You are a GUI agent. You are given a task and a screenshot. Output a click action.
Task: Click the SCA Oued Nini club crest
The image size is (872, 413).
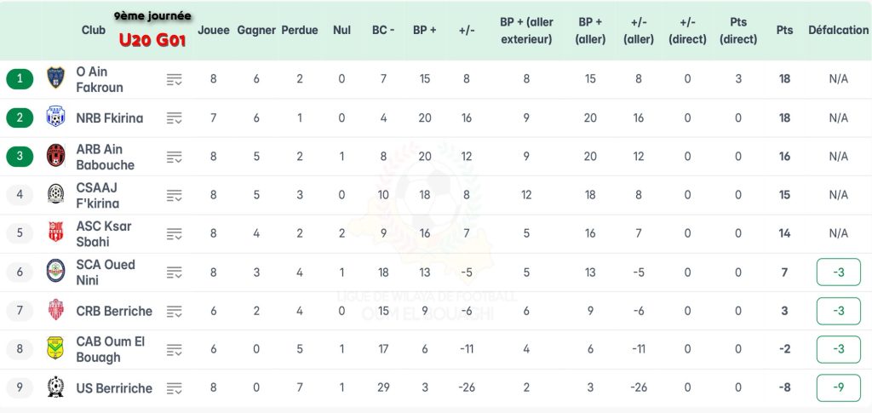pyautogui.click(x=56, y=272)
